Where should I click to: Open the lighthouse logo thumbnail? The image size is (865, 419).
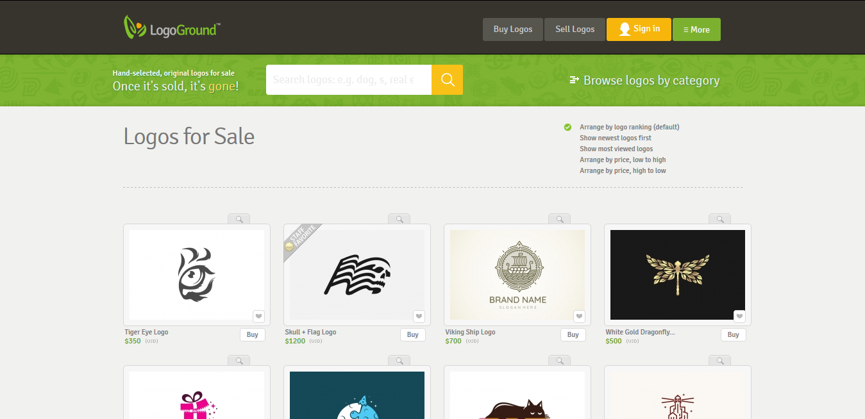(678, 395)
